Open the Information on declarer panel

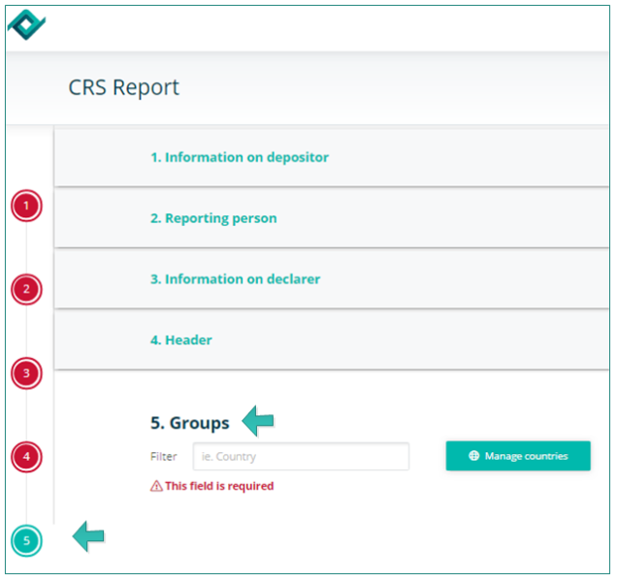pyautogui.click(x=235, y=279)
